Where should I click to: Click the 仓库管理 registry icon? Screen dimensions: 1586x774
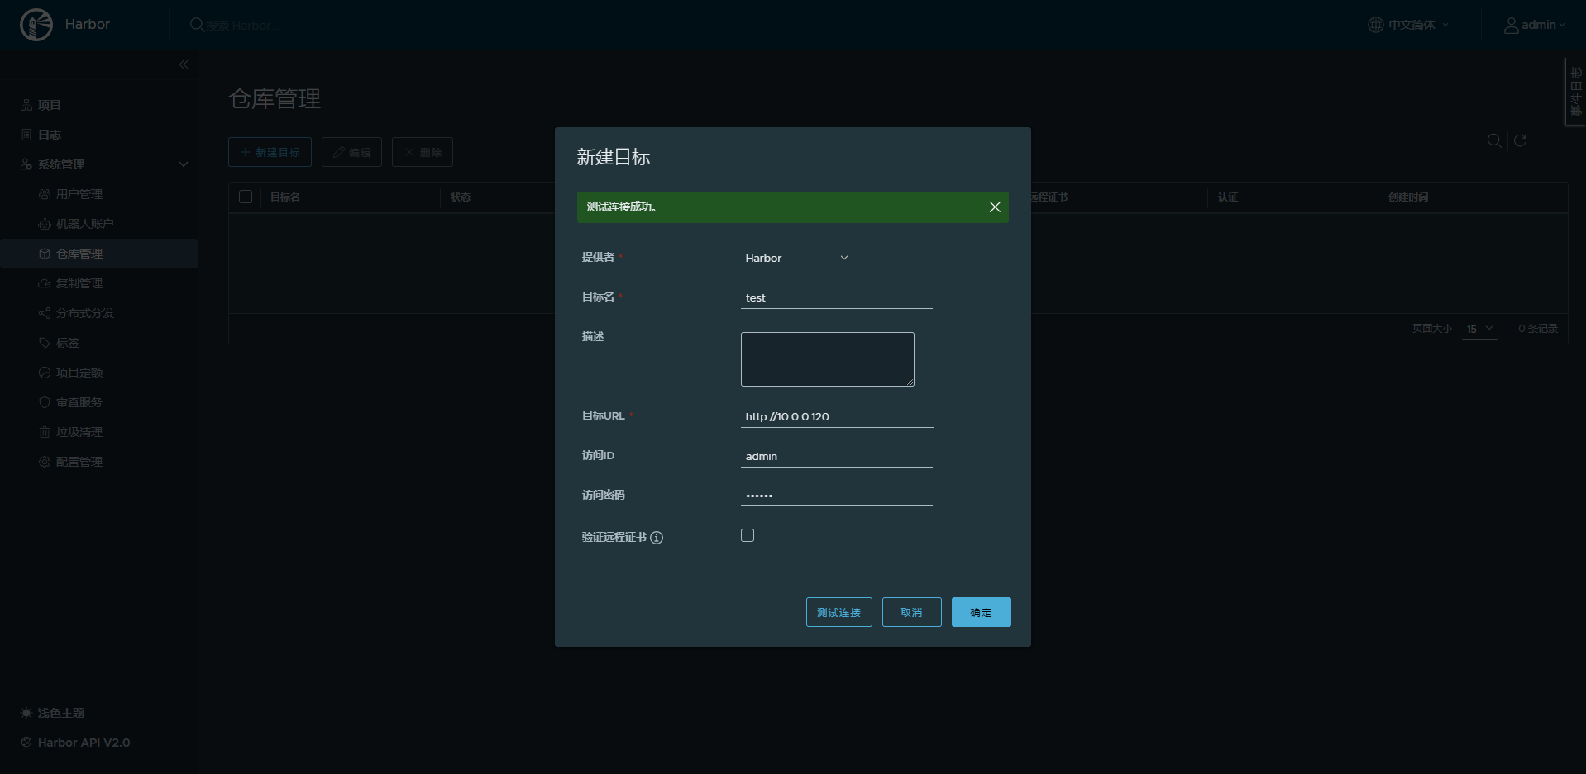45,254
